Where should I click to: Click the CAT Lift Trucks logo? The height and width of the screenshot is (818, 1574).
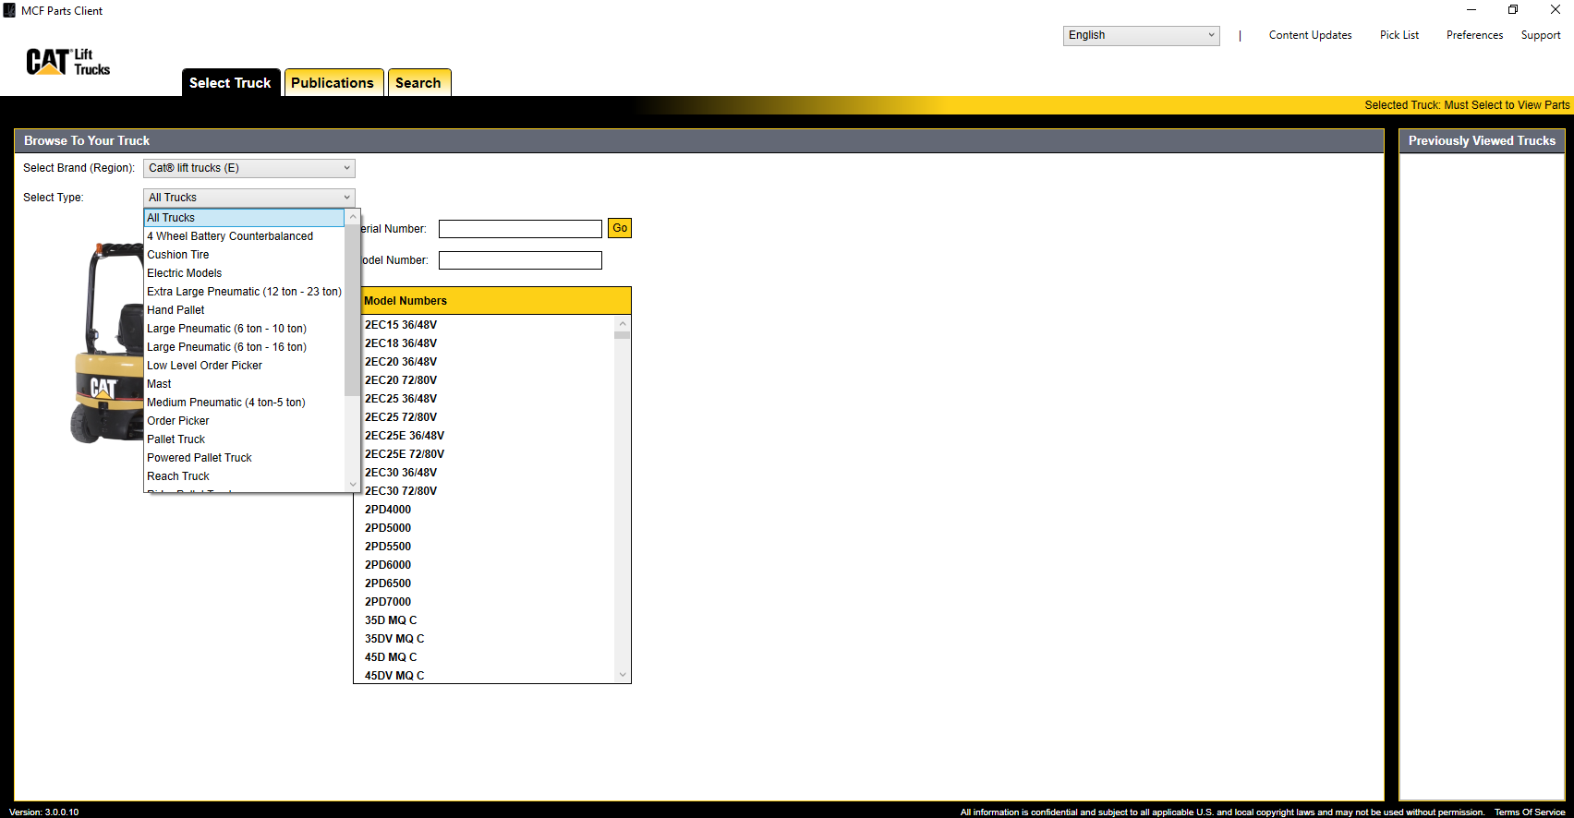[67, 62]
